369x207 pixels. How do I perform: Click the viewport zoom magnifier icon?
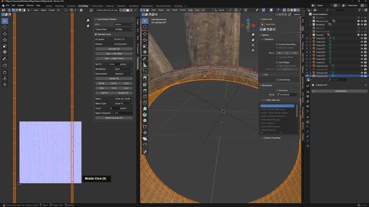pyautogui.click(x=253, y=34)
